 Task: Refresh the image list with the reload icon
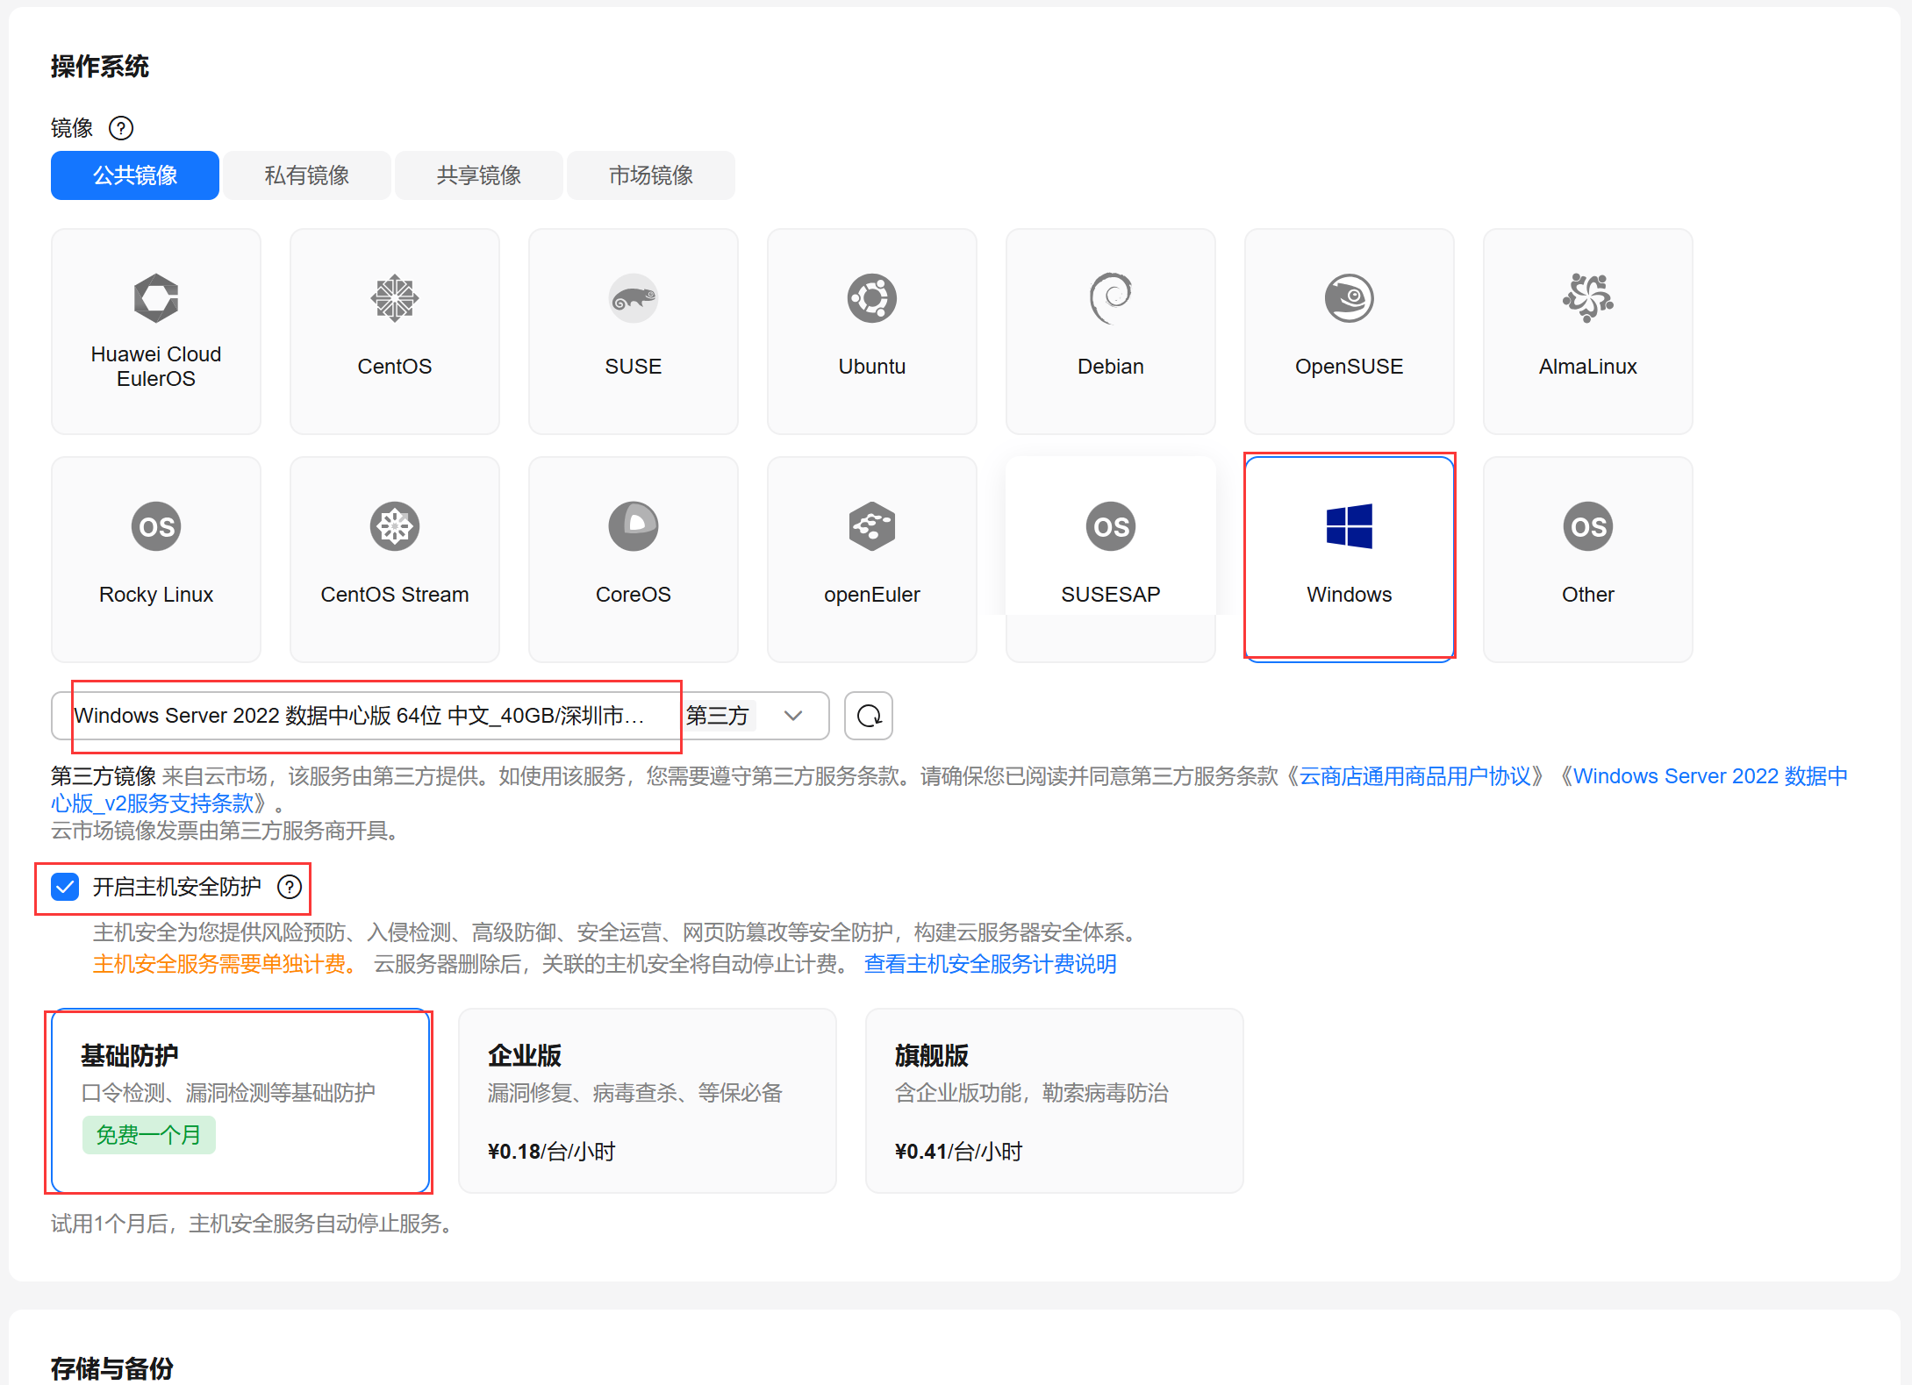[869, 716]
